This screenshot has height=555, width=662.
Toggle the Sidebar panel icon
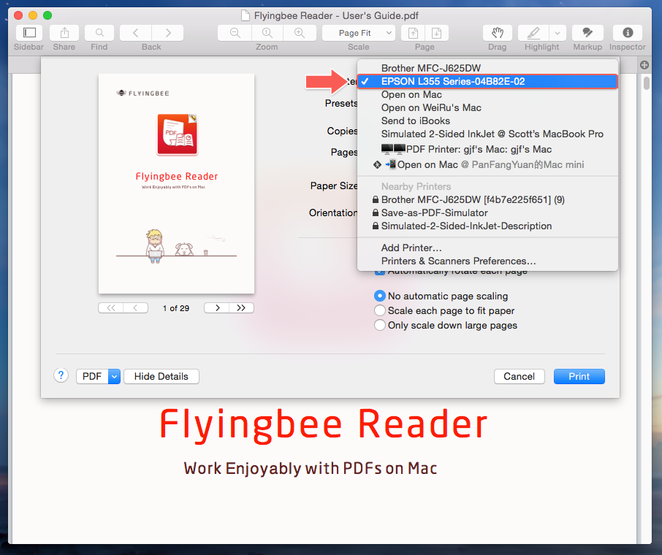pos(29,33)
